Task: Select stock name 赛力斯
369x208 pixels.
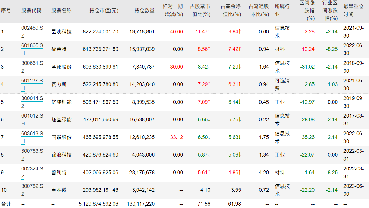Action: (59, 84)
